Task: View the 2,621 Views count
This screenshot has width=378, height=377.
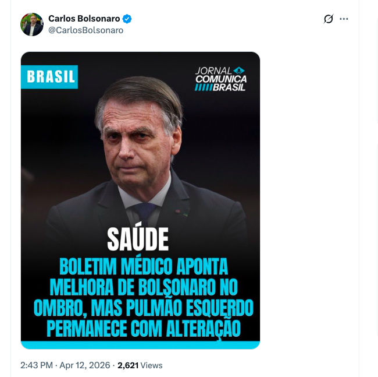Action: tap(128, 365)
